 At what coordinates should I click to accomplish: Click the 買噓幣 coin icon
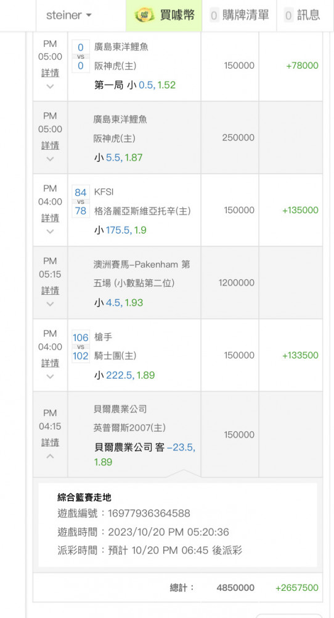(145, 15)
